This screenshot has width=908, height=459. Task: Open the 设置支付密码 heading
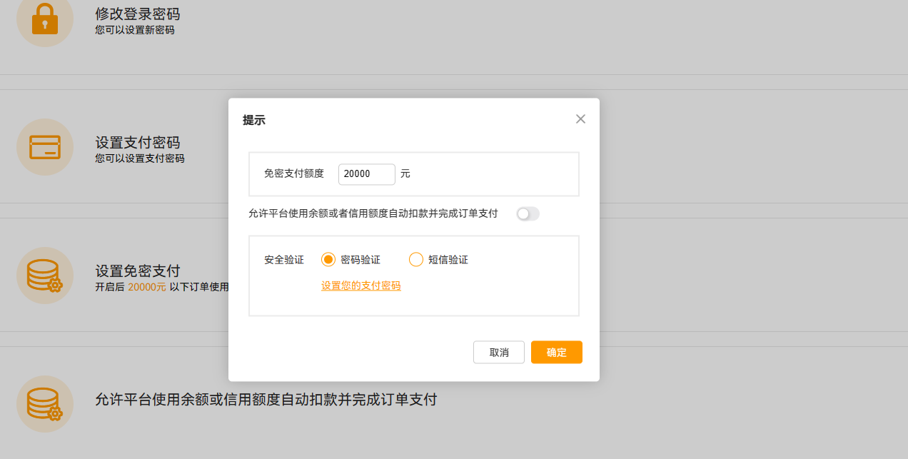point(137,143)
